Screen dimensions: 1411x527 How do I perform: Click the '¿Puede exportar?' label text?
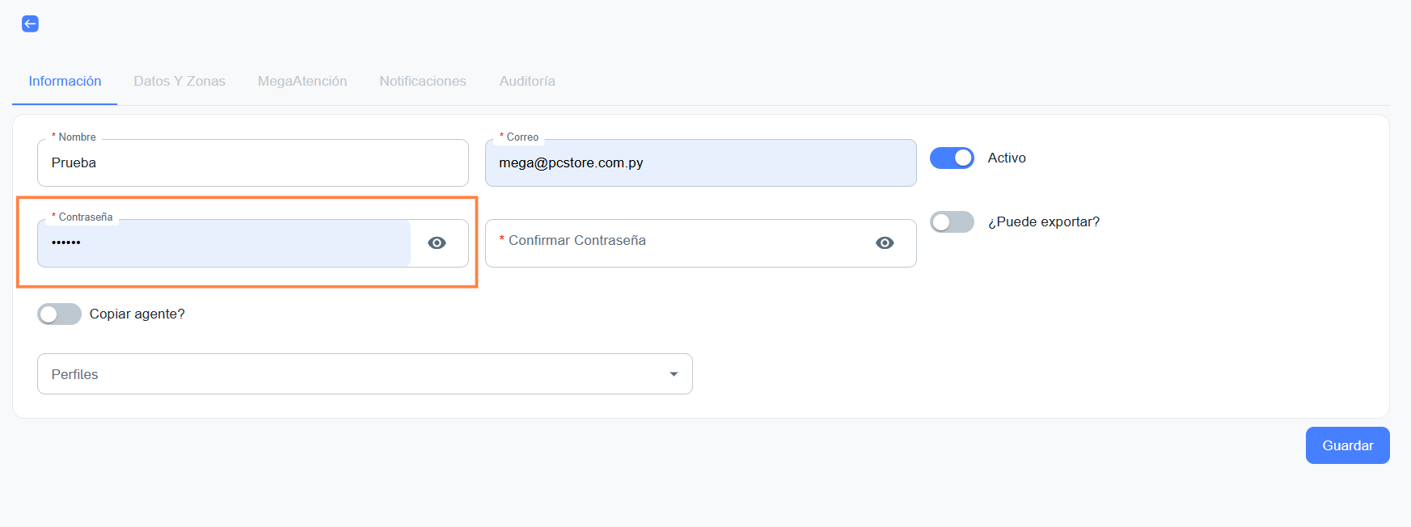click(x=1043, y=222)
